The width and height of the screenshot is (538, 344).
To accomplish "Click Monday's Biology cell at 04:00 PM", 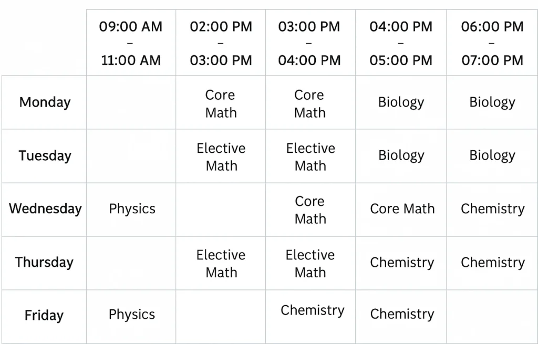I will 401,102.
